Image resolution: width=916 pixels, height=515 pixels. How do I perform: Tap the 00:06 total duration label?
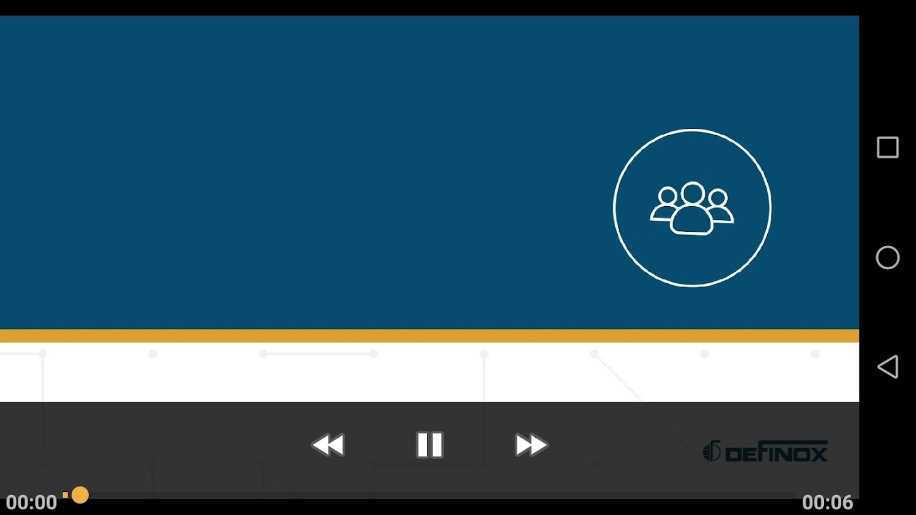(827, 502)
